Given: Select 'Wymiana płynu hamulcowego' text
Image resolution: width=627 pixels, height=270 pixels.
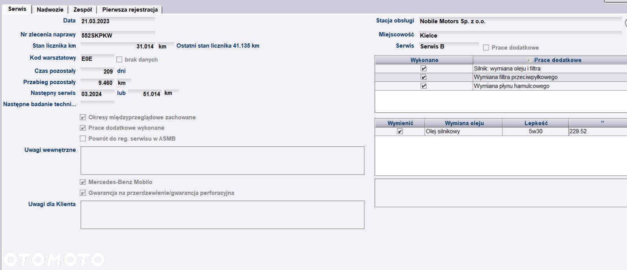Looking at the screenshot, I should [x=511, y=86].
